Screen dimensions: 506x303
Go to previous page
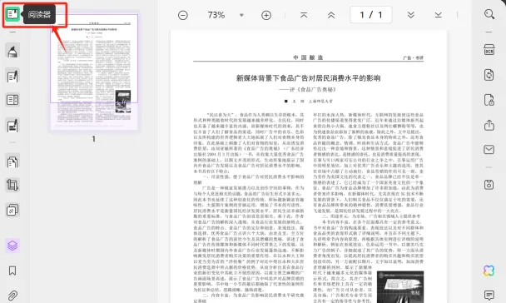pos(331,15)
